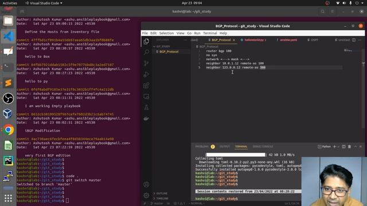Open the View menu
The width and height of the screenshot is (367, 206).
(180, 33)
